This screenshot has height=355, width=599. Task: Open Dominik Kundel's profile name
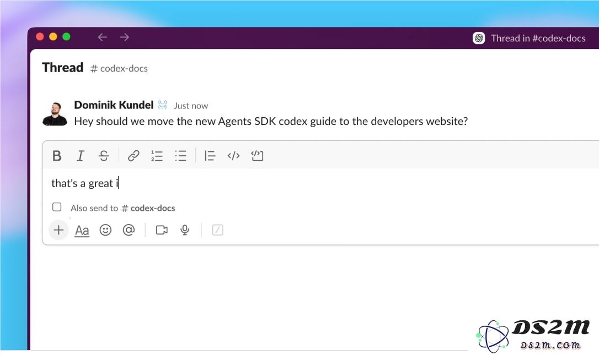coord(114,105)
